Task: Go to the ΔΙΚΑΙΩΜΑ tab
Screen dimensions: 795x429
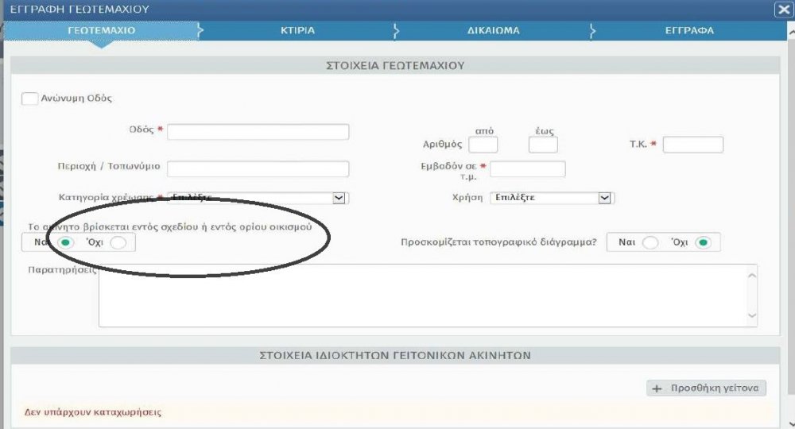Action: [x=493, y=30]
